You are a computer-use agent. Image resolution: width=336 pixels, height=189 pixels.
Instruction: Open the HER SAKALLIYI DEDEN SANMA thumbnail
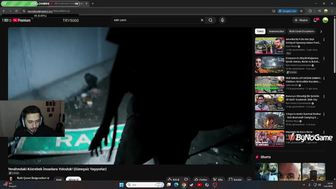[270, 85]
